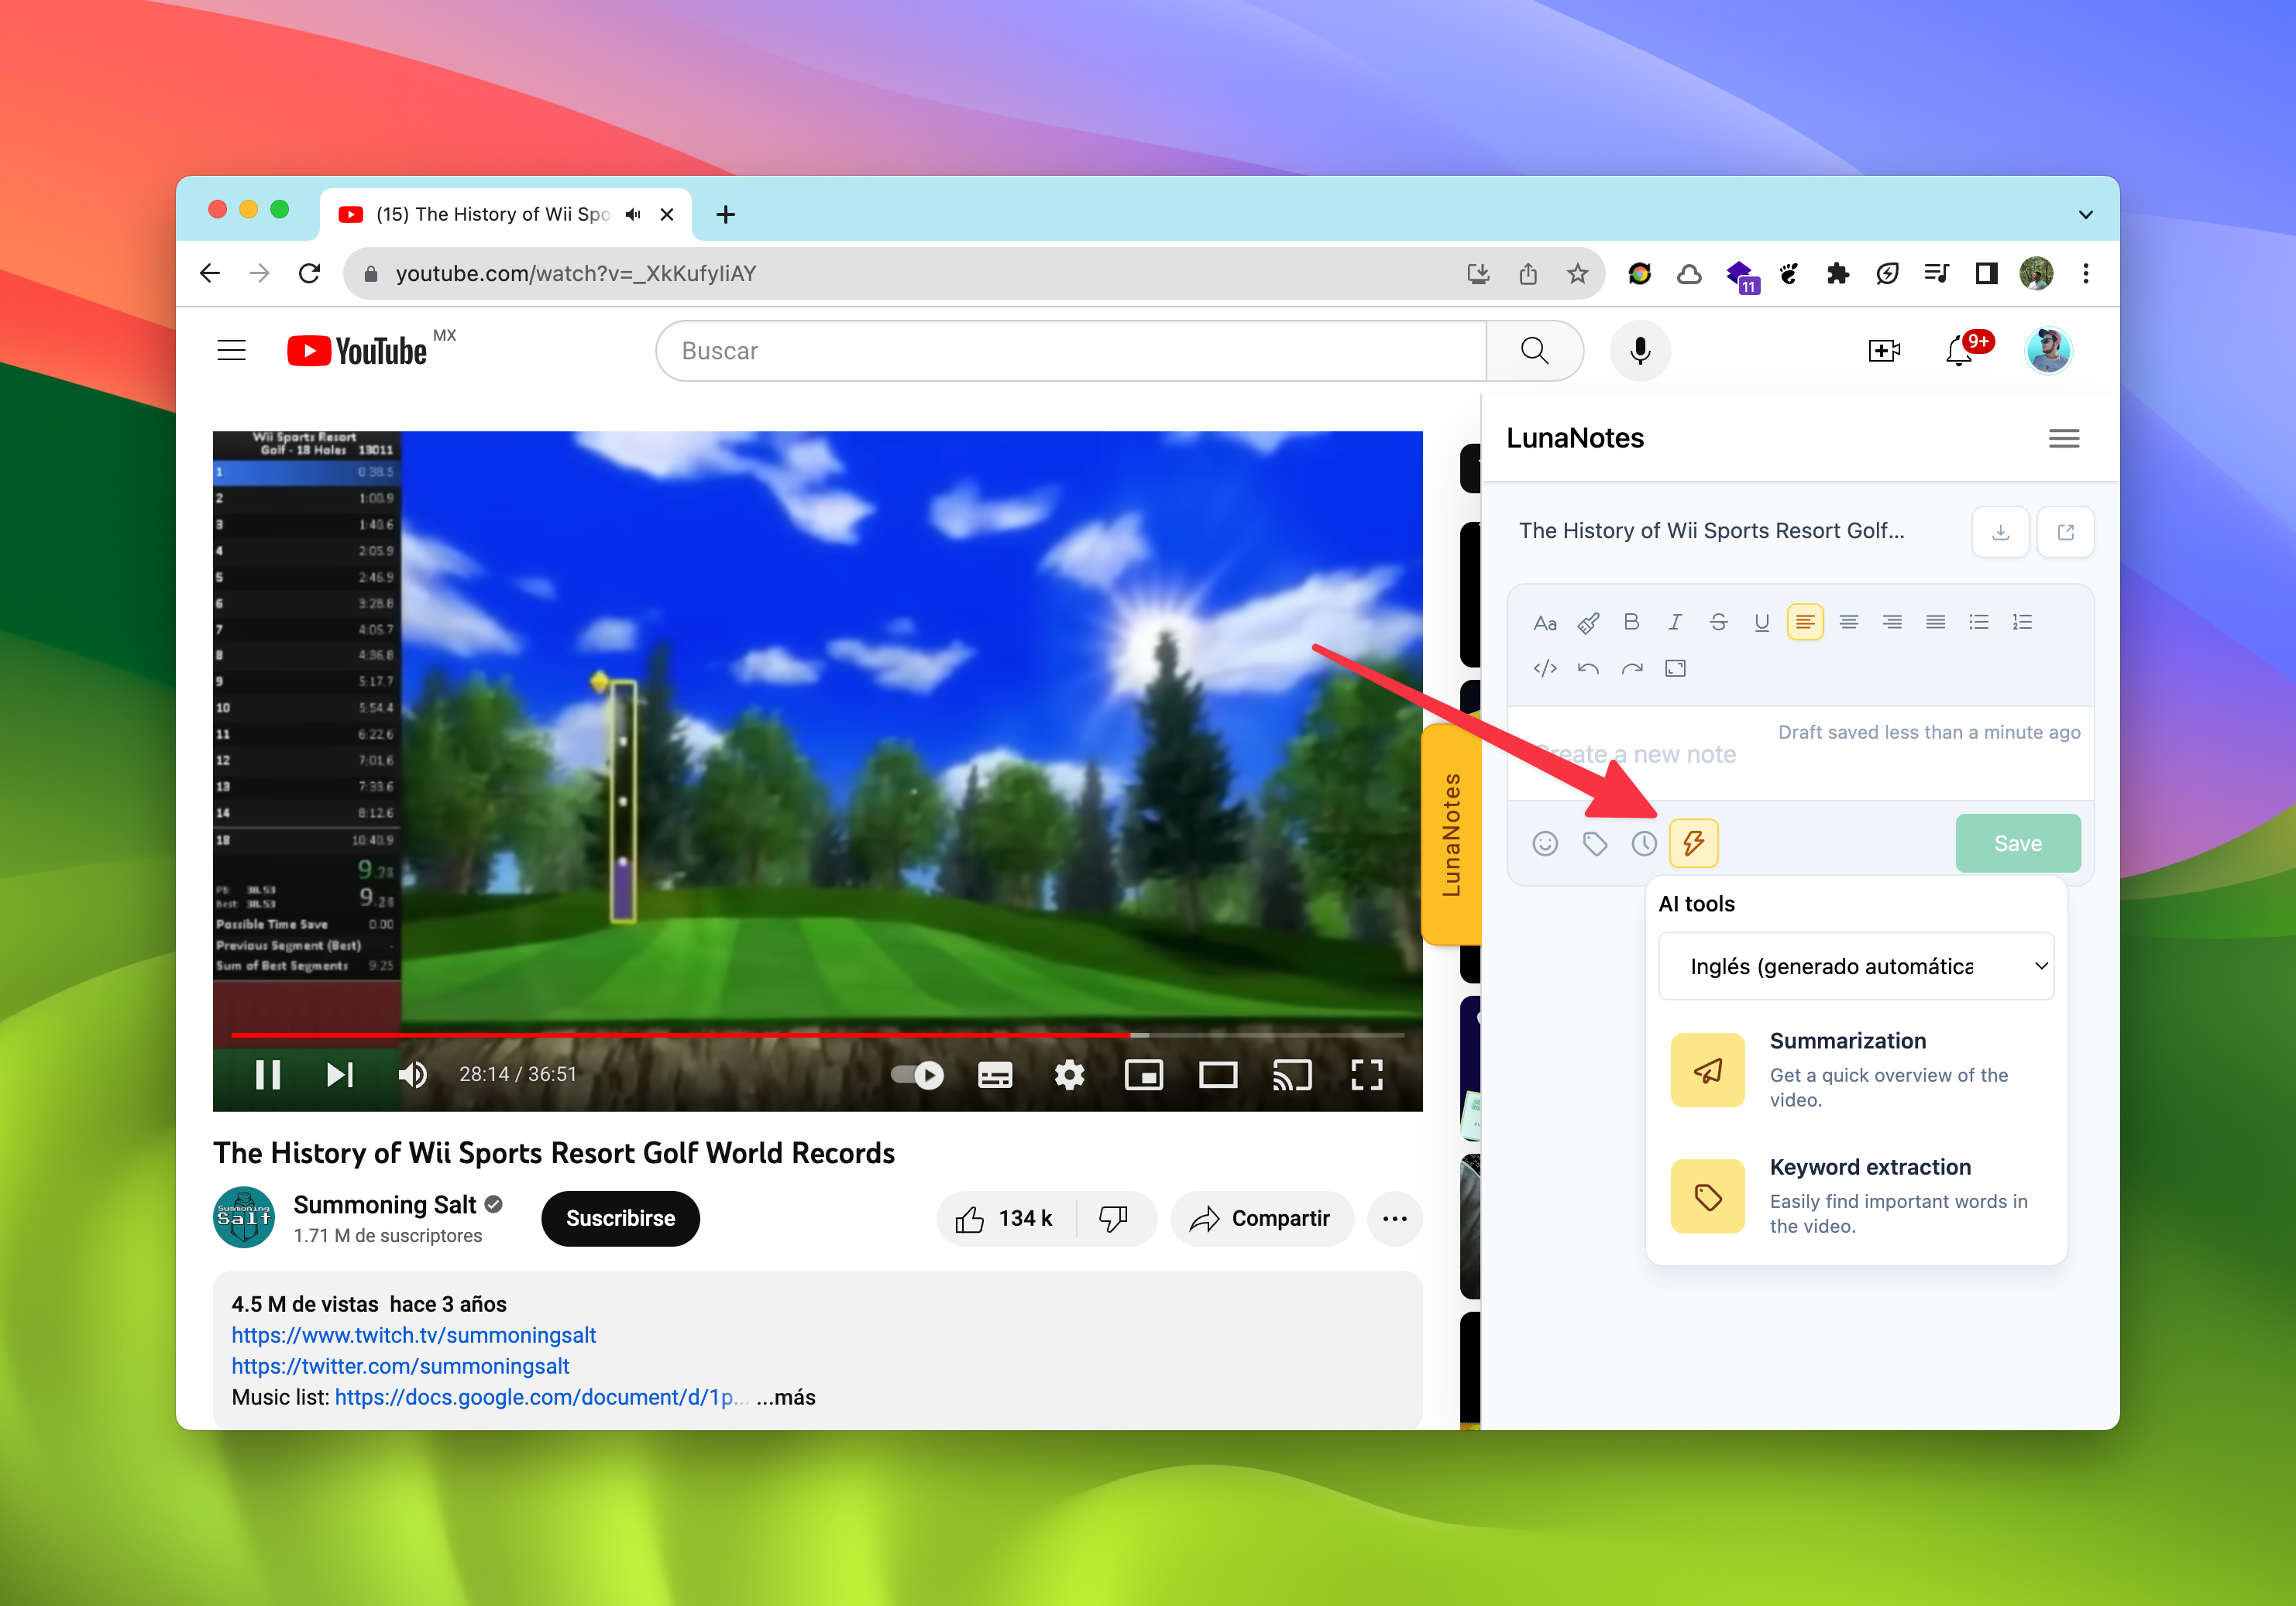
Task: Enter fullscreen video mode
Action: click(1366, 1074)
